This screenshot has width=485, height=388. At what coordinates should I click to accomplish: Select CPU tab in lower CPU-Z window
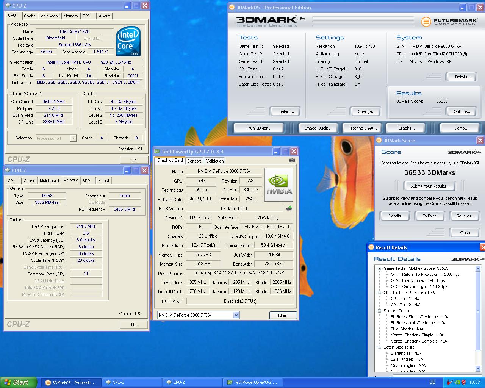click(x=12, y=181)
